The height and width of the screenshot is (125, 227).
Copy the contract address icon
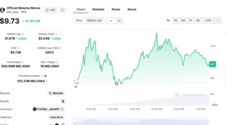click(62, 109)
